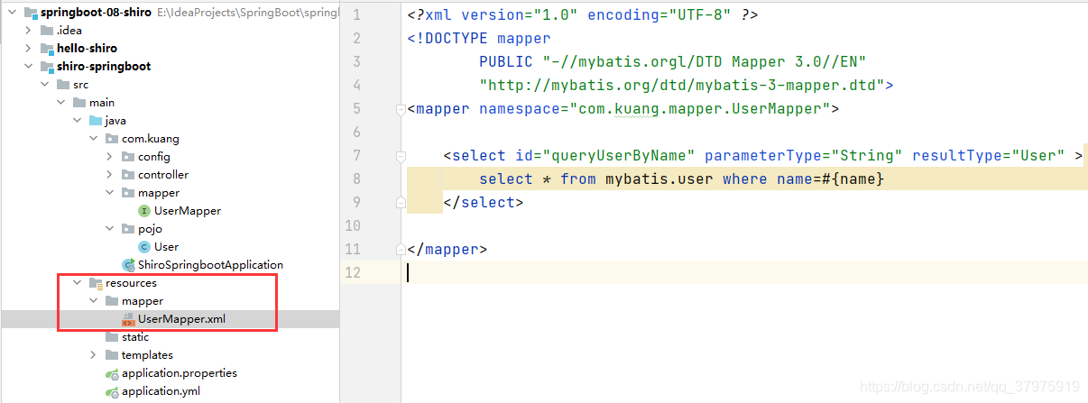The height and width of the screenshot is (403, 1088).
Task: Click the hello-shiro module icon
Action: click(x=45, y=49)
